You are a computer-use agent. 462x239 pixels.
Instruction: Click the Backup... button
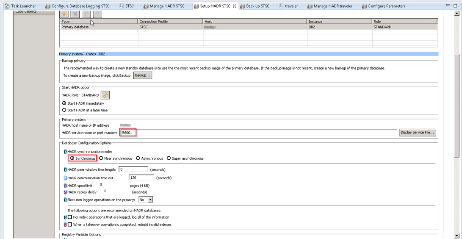[x=142, y=75]
